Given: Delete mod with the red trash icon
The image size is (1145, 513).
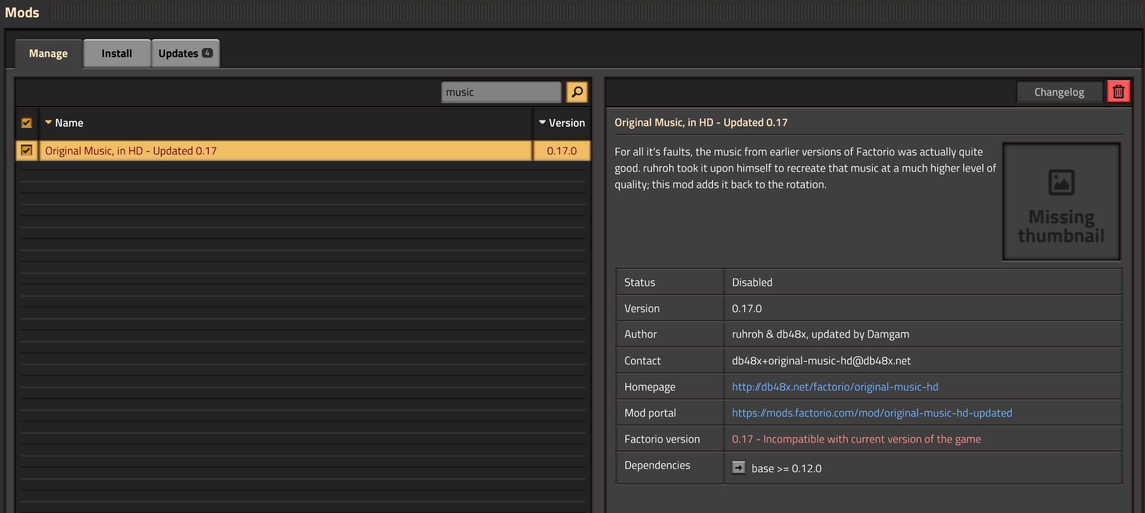Looking at the screenshot, I should pyautogui.click(x=1118, y=92).
